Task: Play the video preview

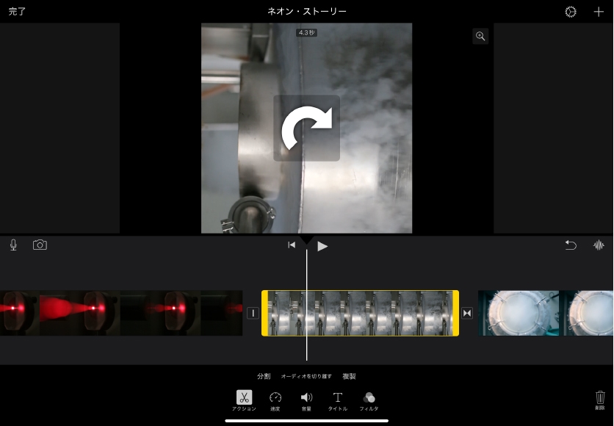Action: (322, 246)
